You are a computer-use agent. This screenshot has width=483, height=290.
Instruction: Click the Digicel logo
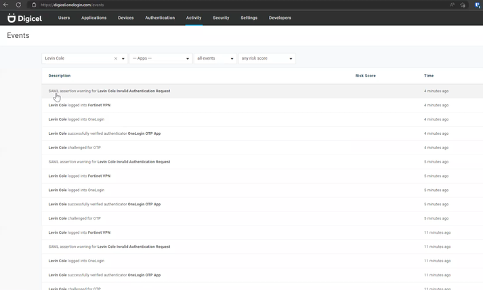click(24, 18)
